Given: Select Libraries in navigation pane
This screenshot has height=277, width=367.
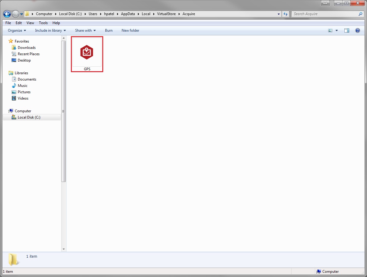Looking at the screenshot, I should tap(21, 73).
